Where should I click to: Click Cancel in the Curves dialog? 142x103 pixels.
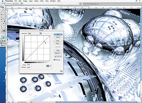[x=58, y=37]
